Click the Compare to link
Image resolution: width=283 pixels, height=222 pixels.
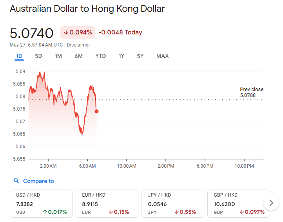(x=38, y=181)
